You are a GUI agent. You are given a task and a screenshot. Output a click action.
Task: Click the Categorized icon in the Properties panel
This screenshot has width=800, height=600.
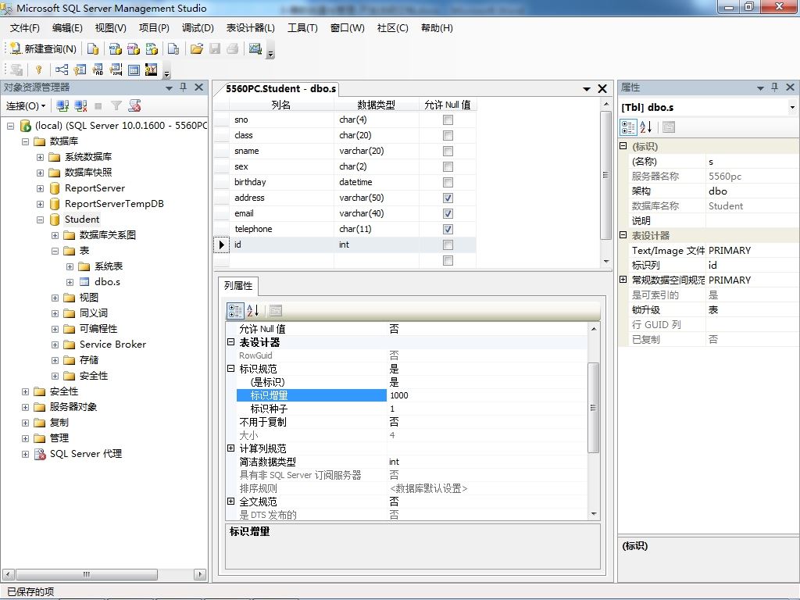(x=628, y=127)
